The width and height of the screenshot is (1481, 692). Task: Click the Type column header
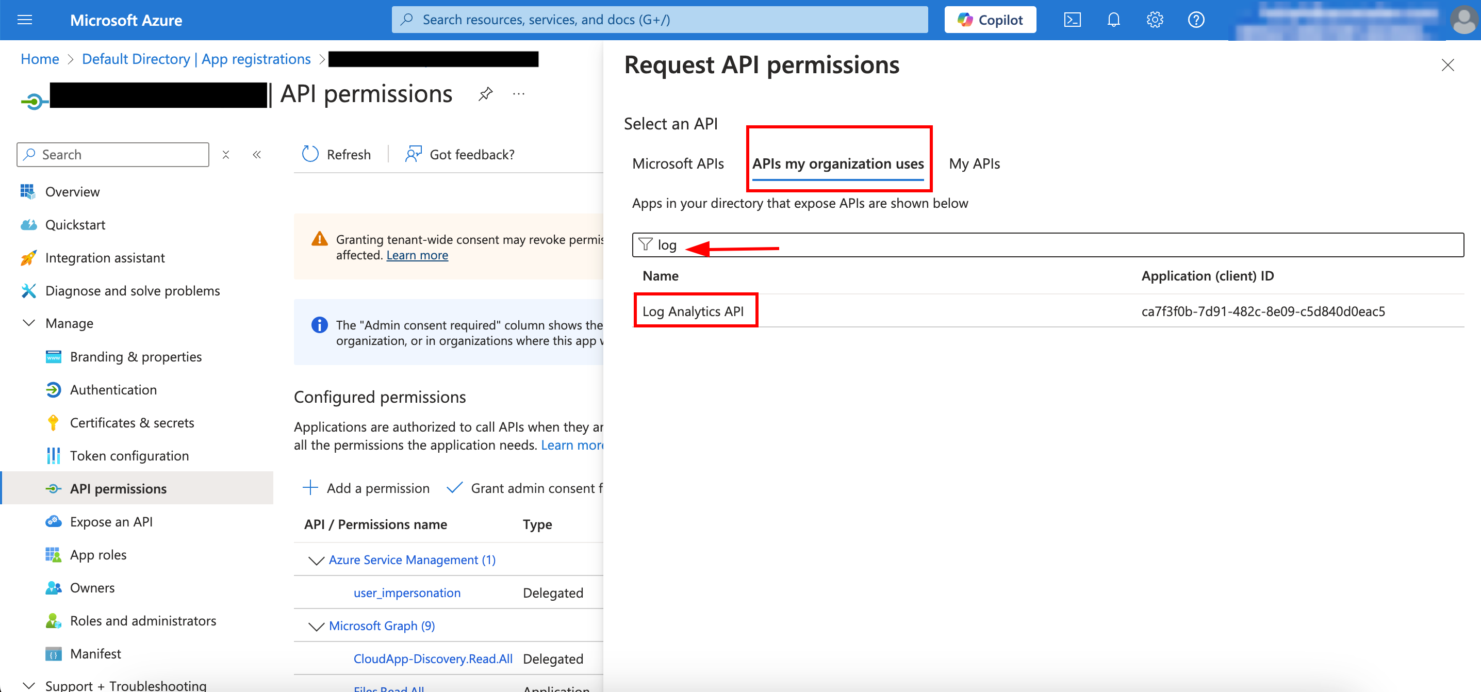click(537, 524)
